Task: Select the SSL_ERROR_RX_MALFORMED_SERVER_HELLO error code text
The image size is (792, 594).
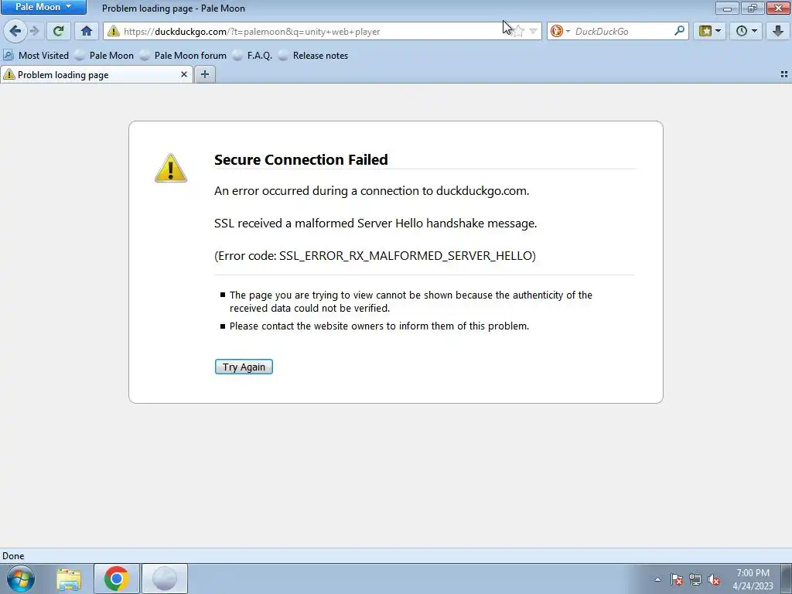Action: [406, 255]
